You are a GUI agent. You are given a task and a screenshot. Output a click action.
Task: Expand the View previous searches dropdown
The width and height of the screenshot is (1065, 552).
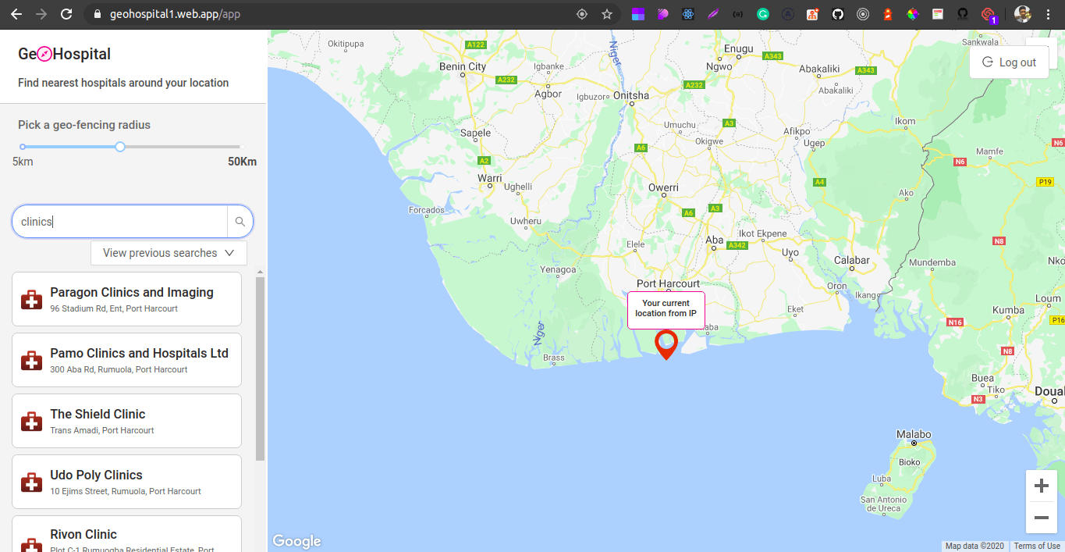[x=169, y=253]
